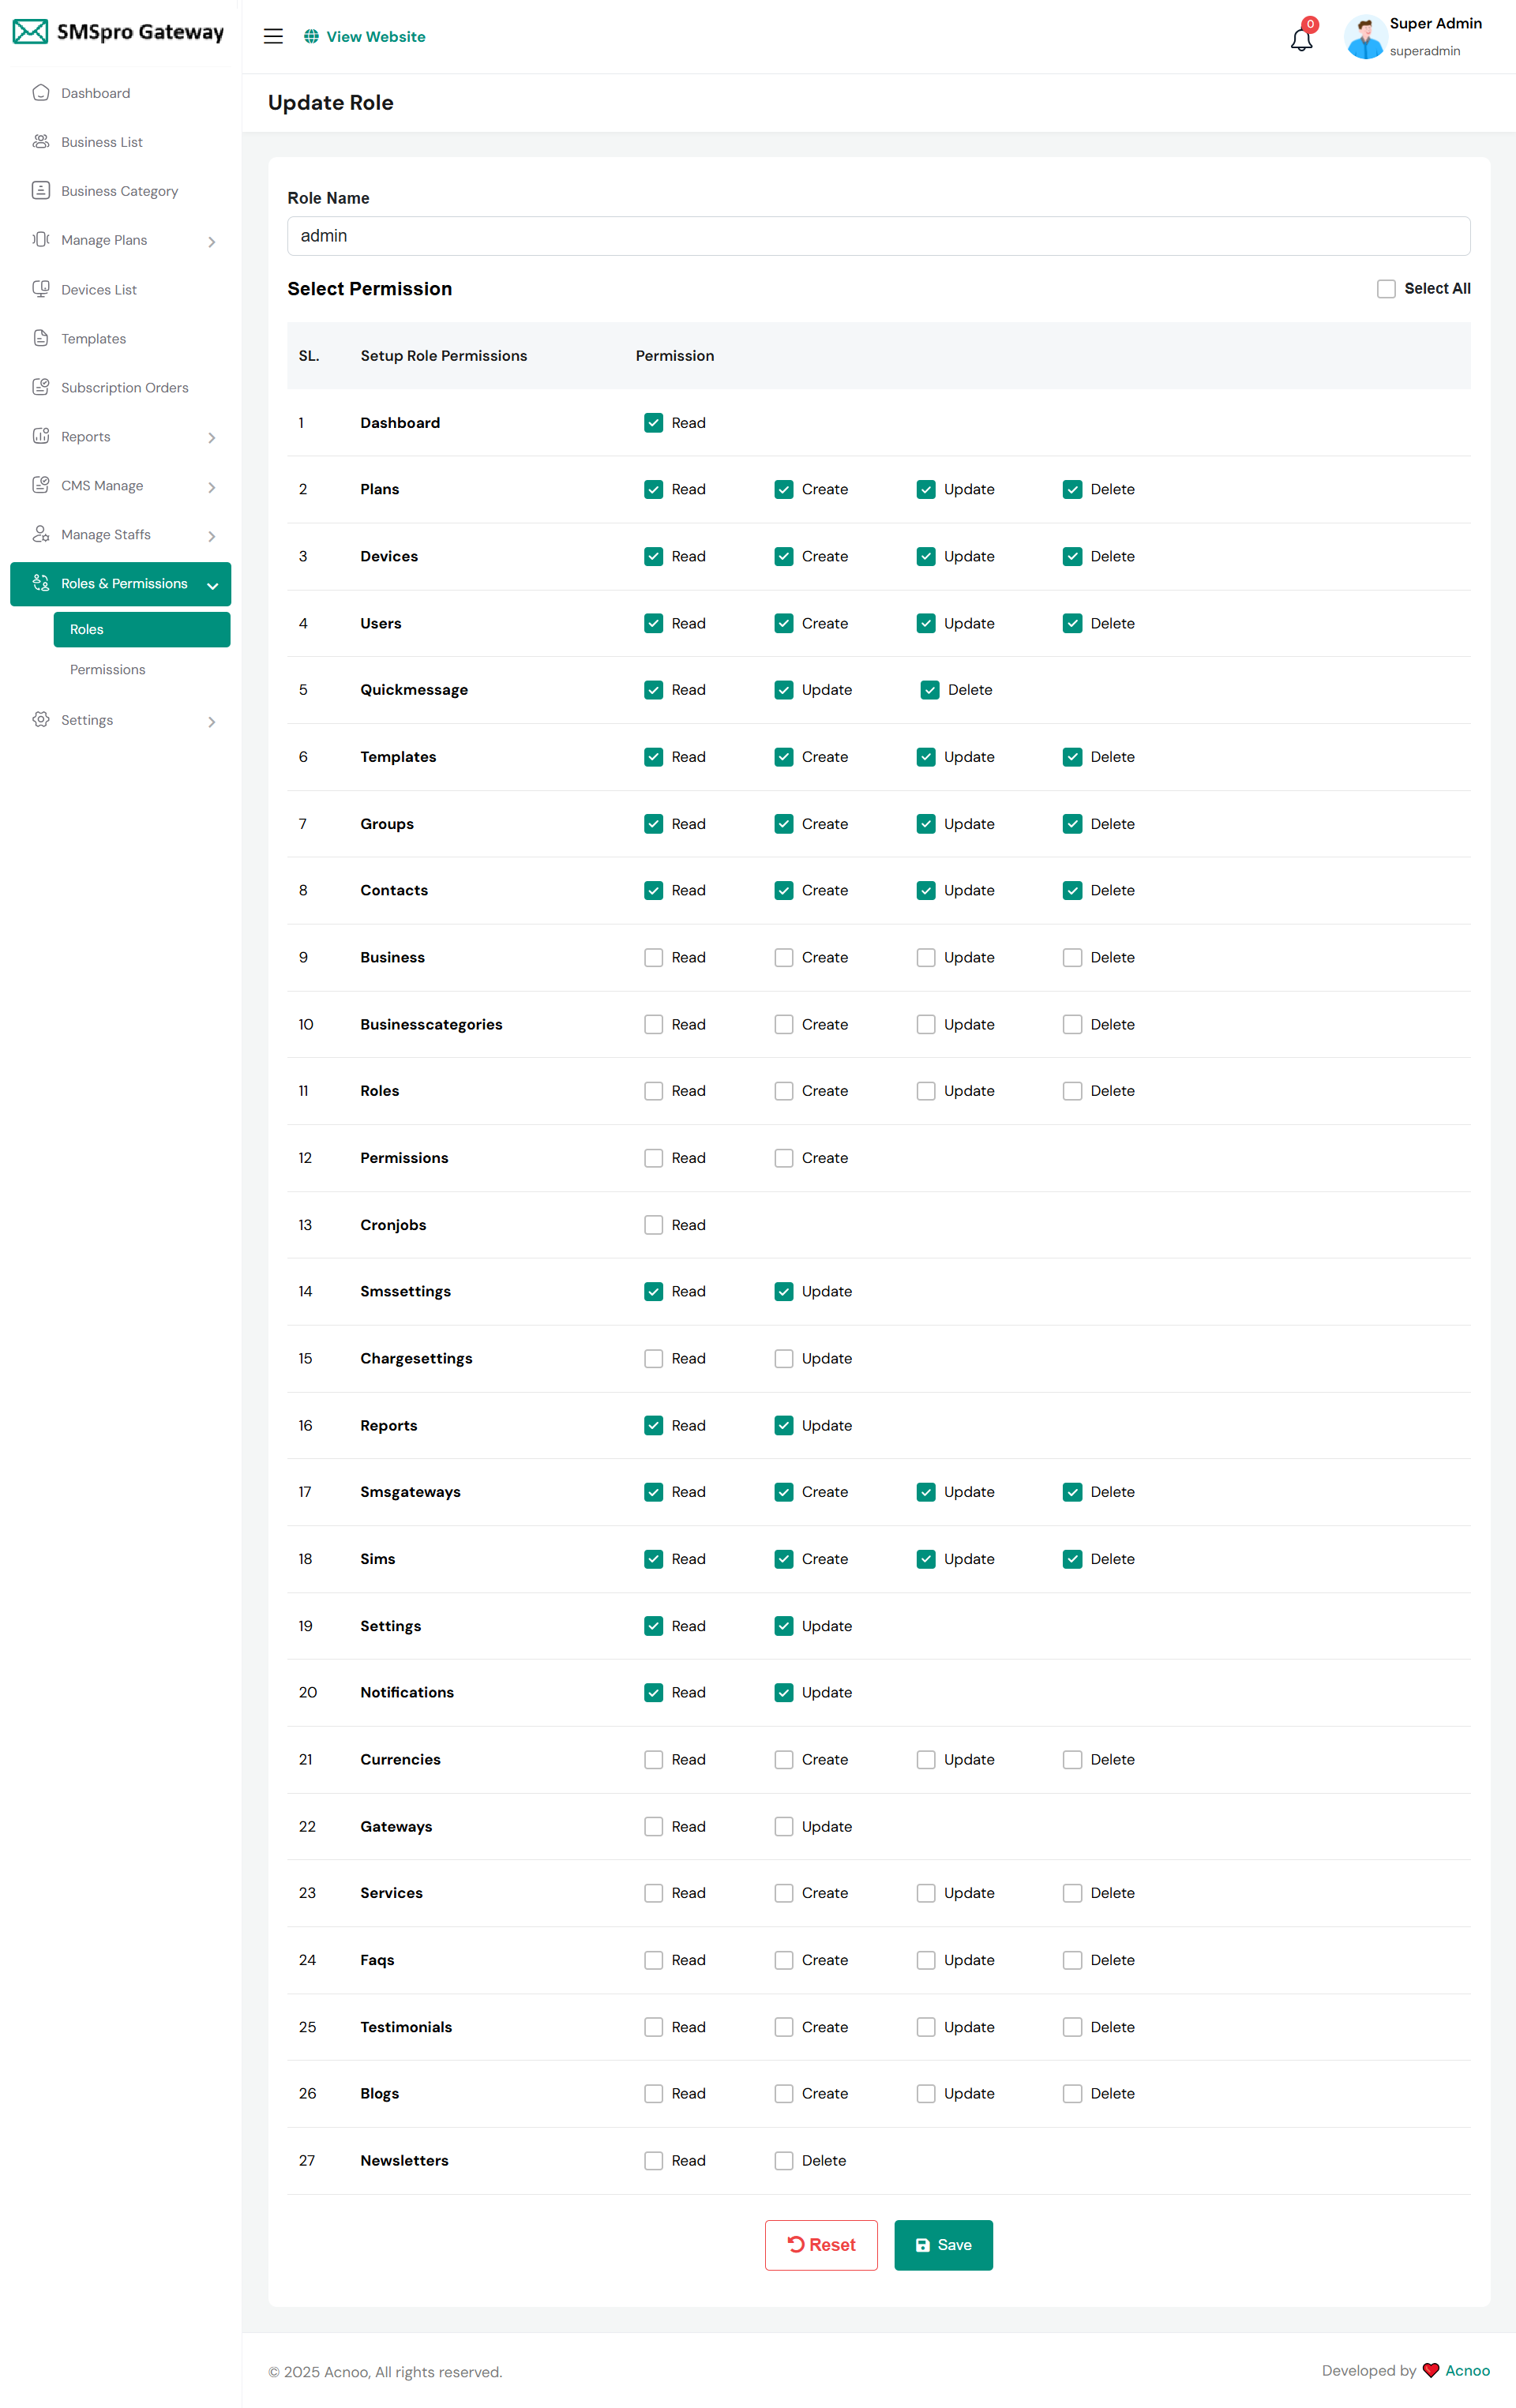Image resolution: width=1516 pixels, height=2408 pixels.
Task: Enable Create permission for Roles
Action: [784, 1091]
